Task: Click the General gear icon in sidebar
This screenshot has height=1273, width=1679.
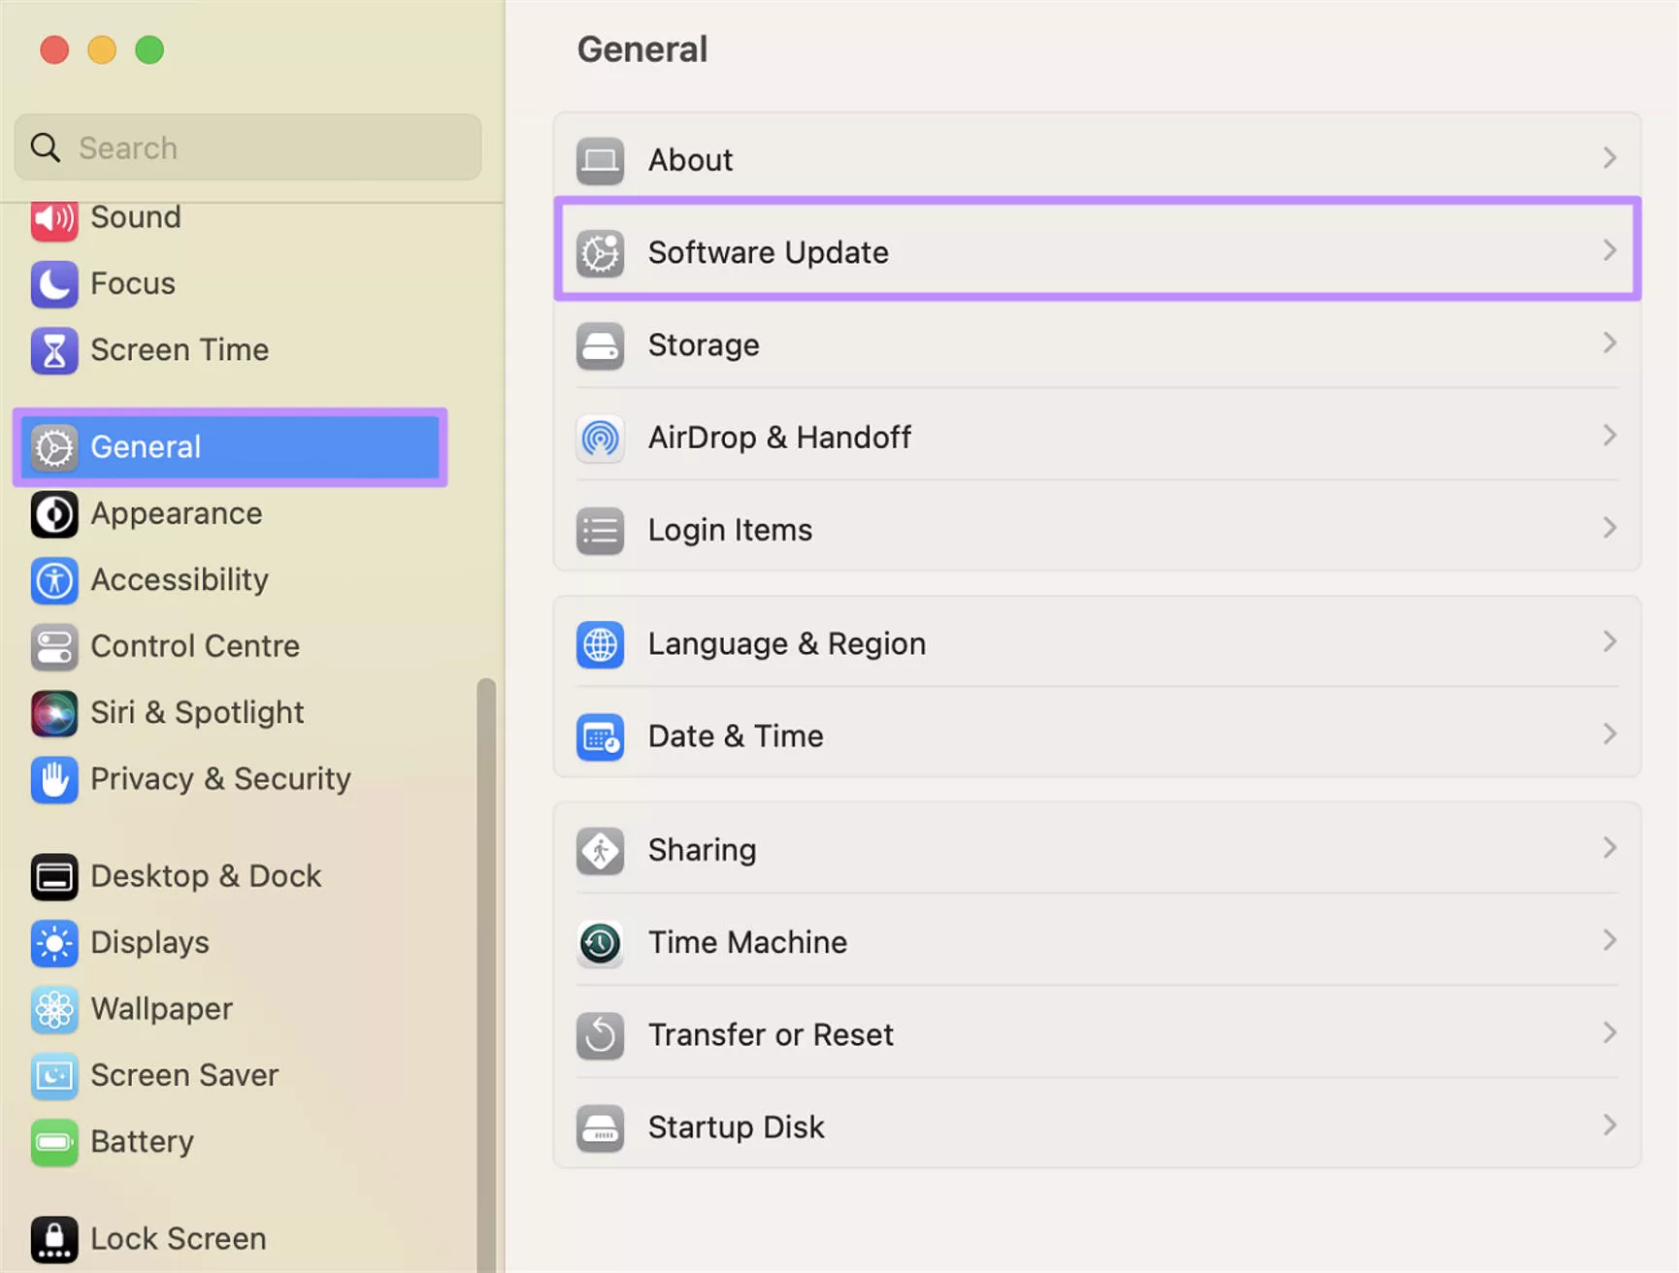Action: tap(54, 447)
